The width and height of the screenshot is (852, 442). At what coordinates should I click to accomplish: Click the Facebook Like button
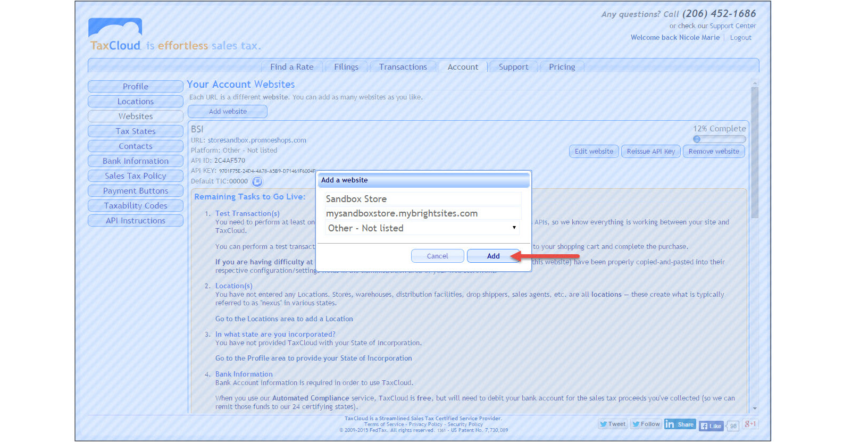click(711, 426)
